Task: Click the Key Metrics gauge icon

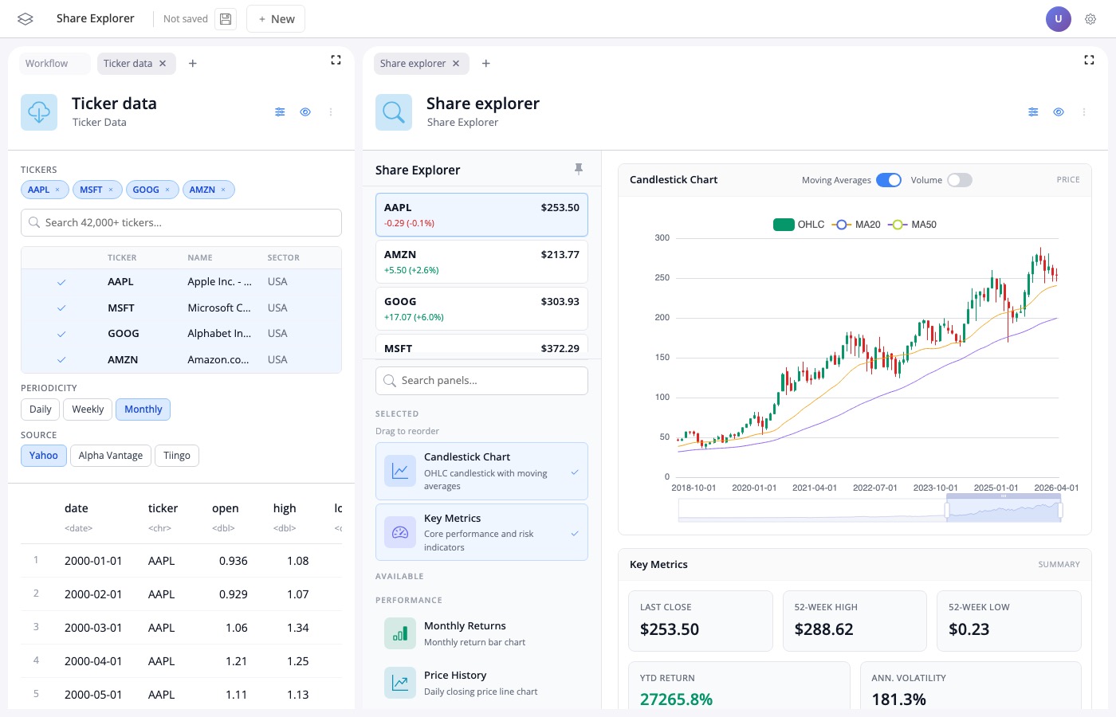Action: point(400,532)
